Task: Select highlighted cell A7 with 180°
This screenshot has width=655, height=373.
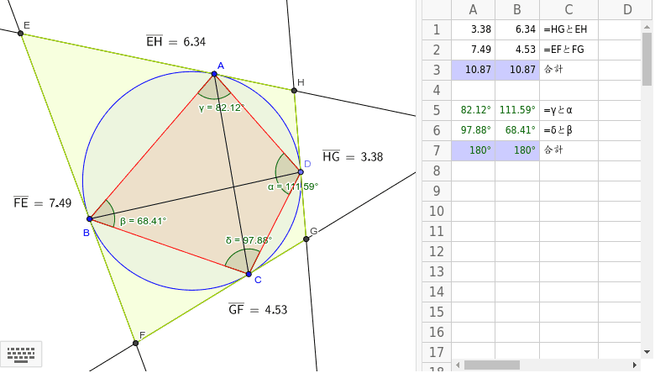Action: [x=474, y=150]
